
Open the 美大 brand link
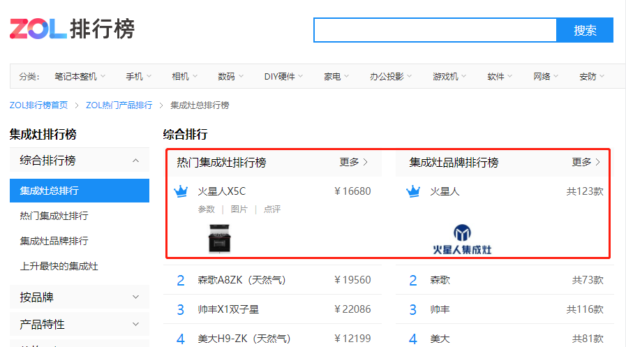pos(440,339)
